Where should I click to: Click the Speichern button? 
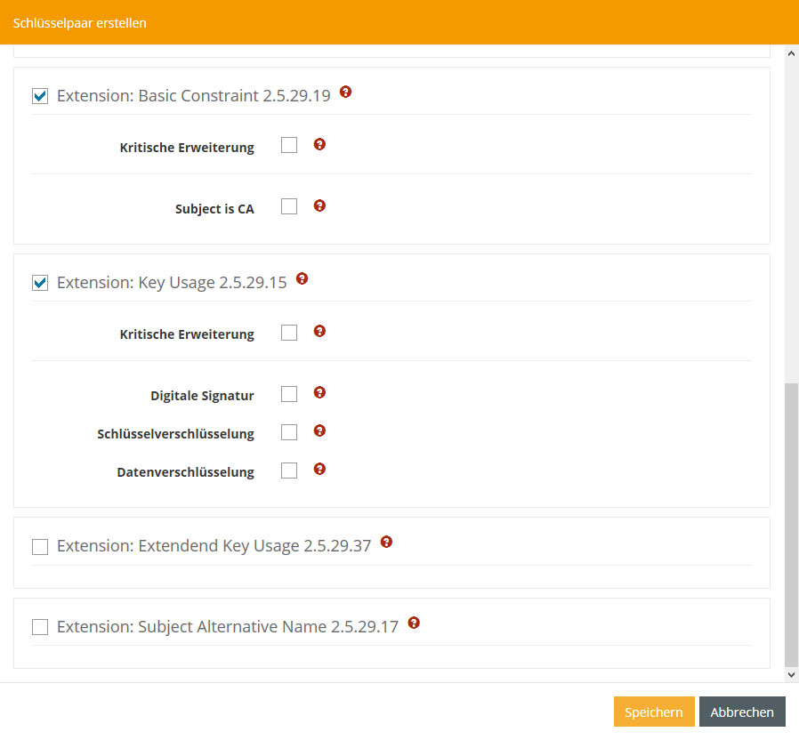(x=653, y=712)
